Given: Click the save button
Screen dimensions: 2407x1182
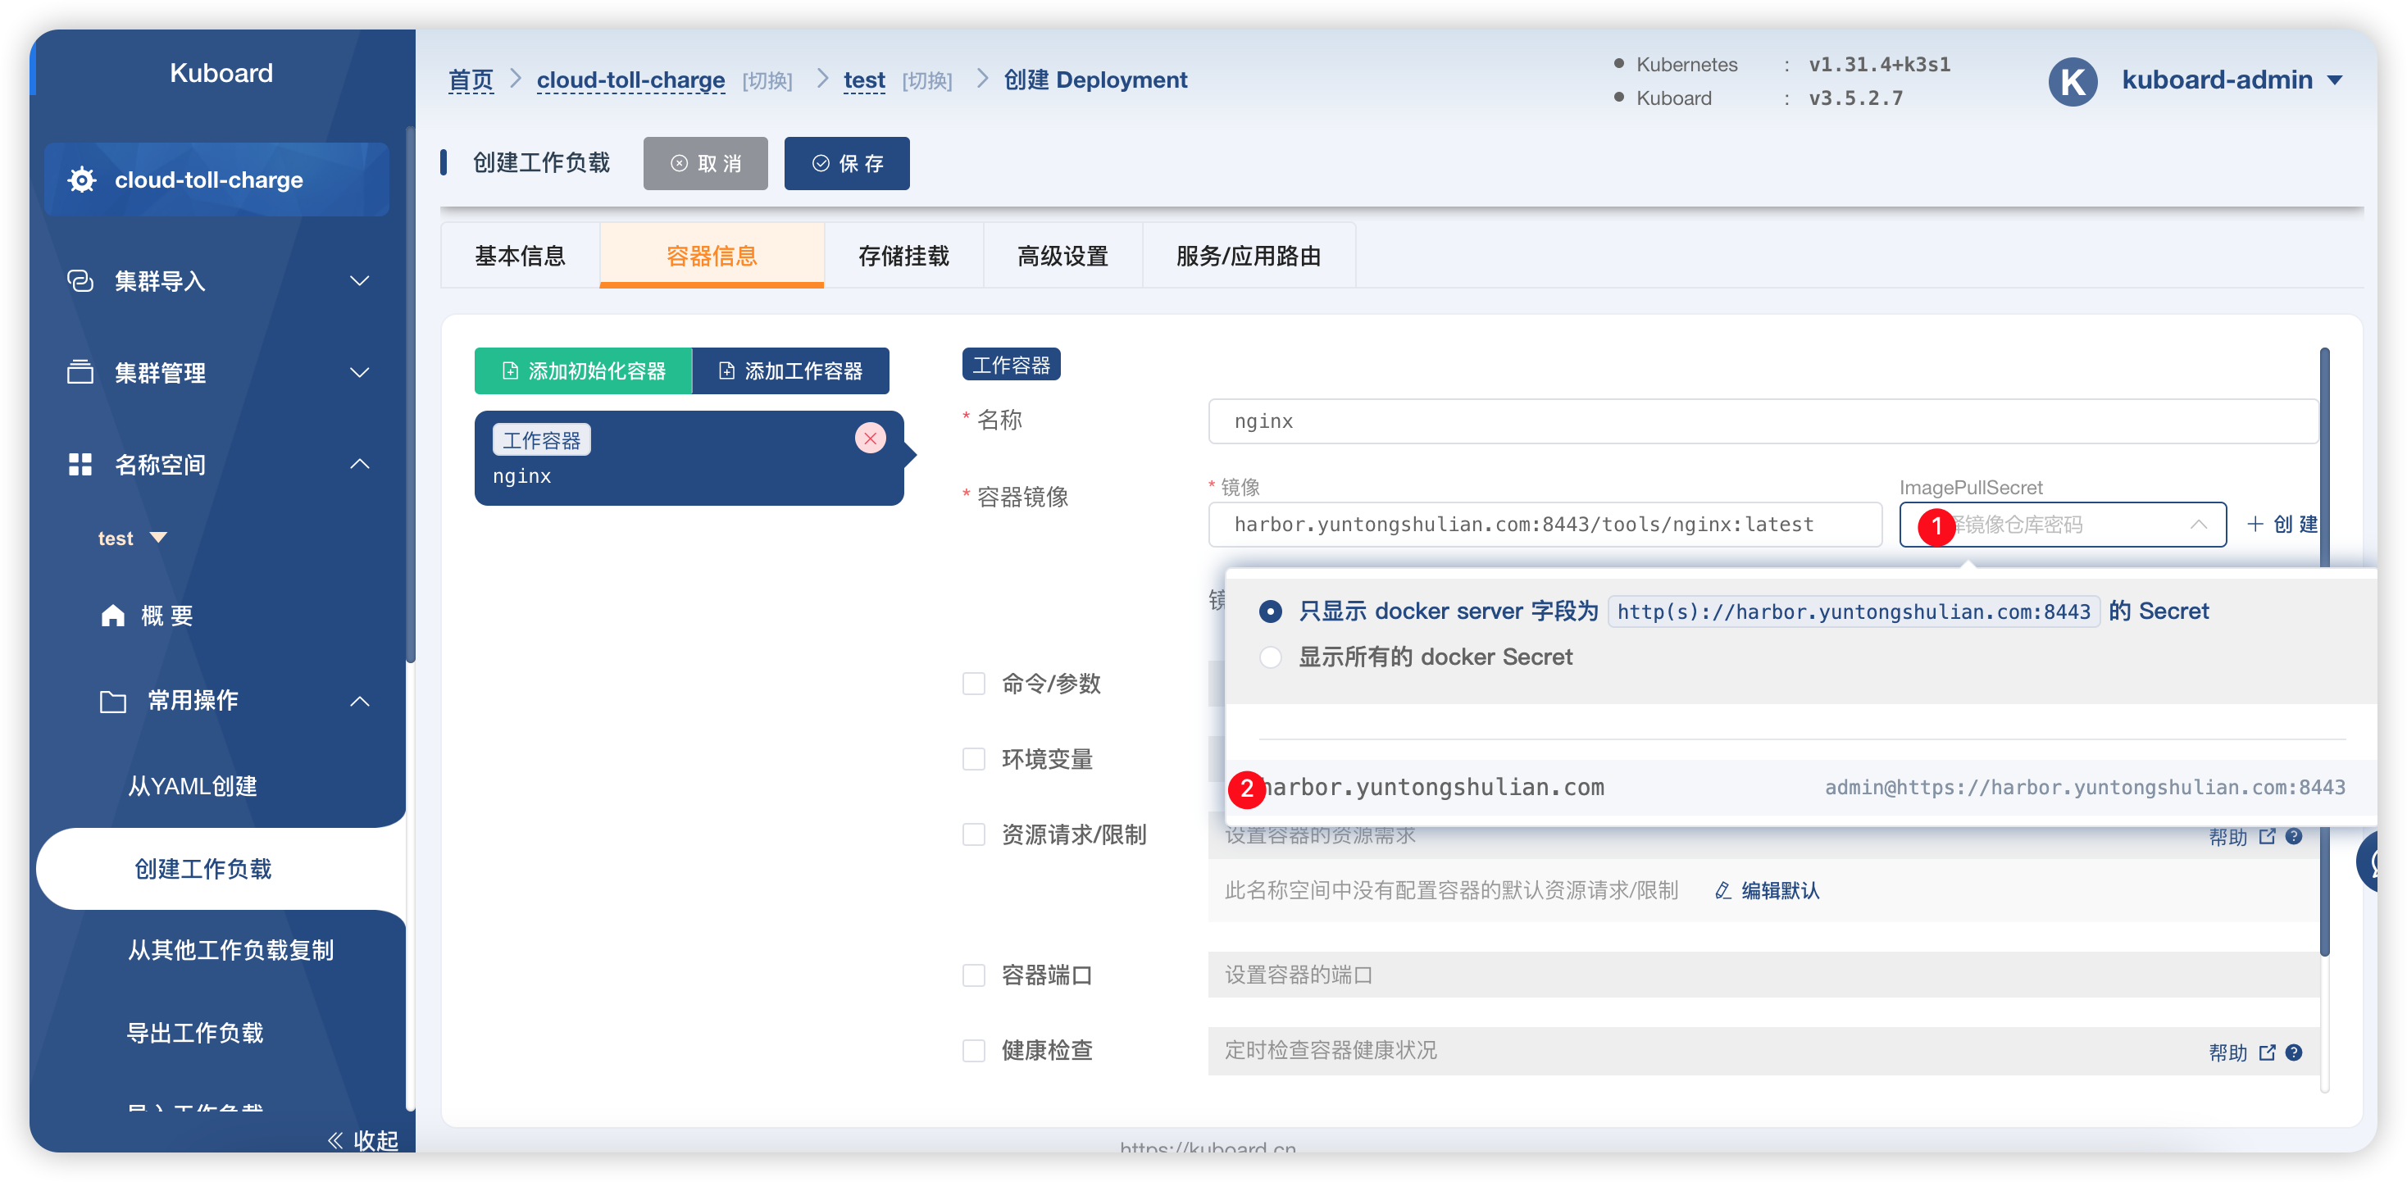Looking at the screenshot, I should click(847, 163).
